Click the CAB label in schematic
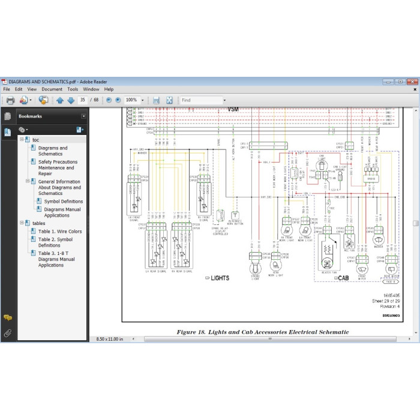The width and height of the screenshot is (420, 420). pyautogui.click(x=343, y=278)
